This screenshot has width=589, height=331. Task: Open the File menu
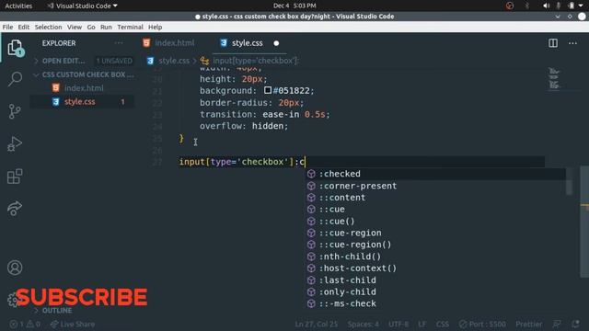click(x=7, y=27)
